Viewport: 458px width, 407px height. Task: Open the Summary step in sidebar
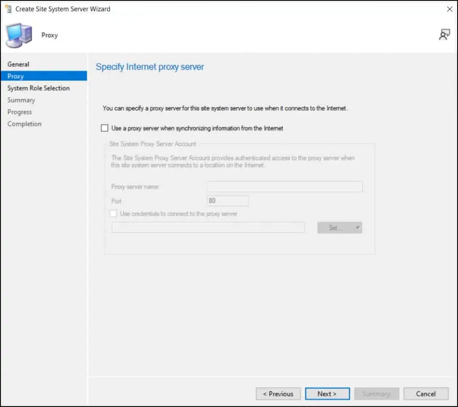[21, 100]
